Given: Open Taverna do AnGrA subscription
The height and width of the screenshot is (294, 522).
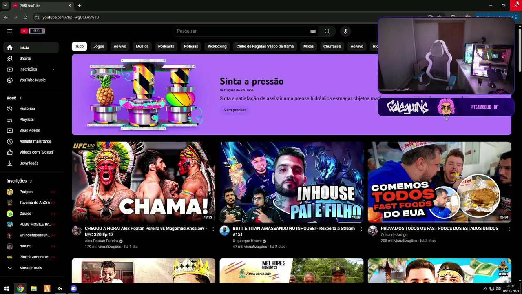Looking at the screenshot, I should tap(31, 203).
